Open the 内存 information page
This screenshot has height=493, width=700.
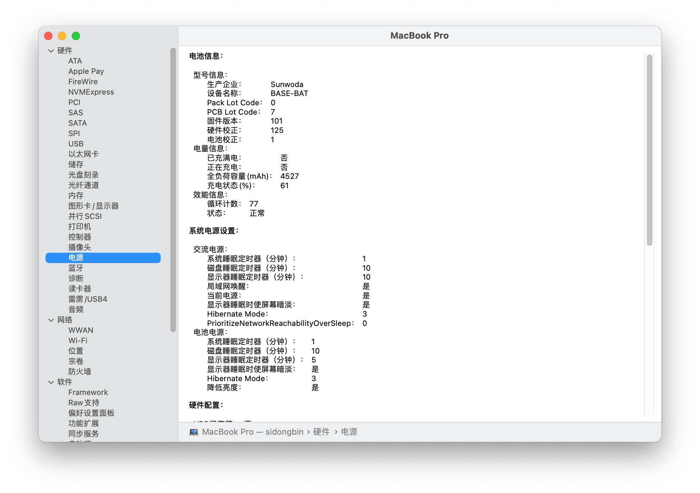76,195
